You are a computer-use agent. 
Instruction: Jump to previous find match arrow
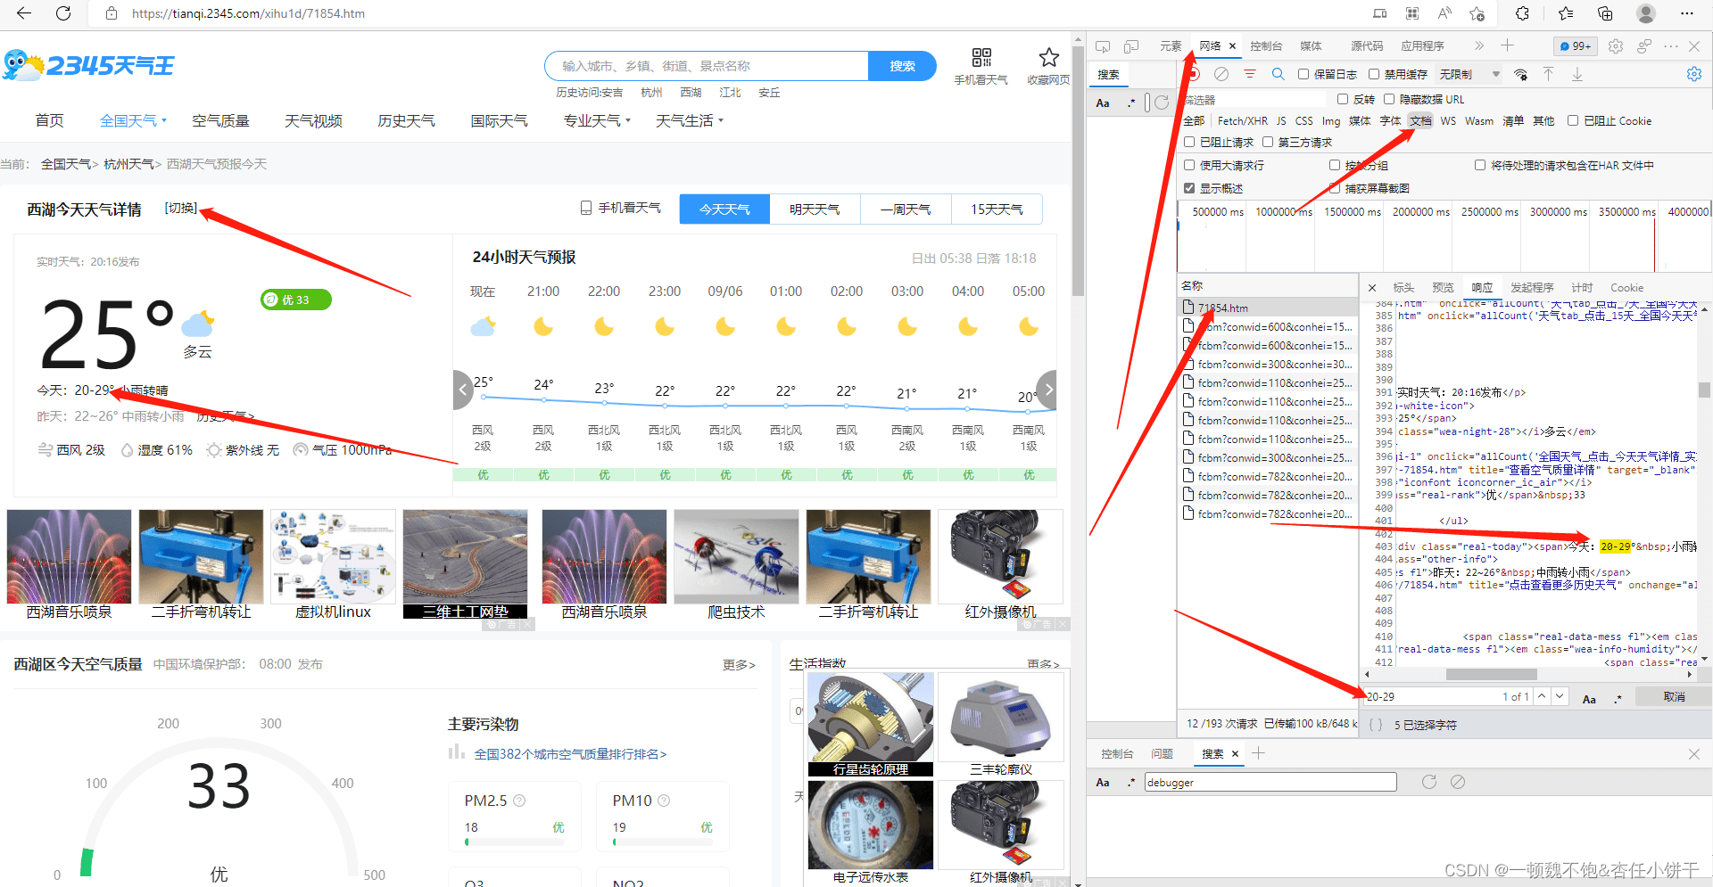[x=1542, y=696]
